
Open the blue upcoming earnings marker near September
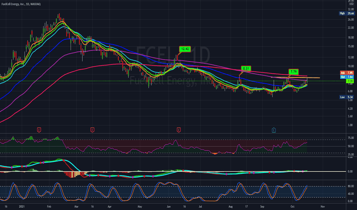(x=273, y=130)
